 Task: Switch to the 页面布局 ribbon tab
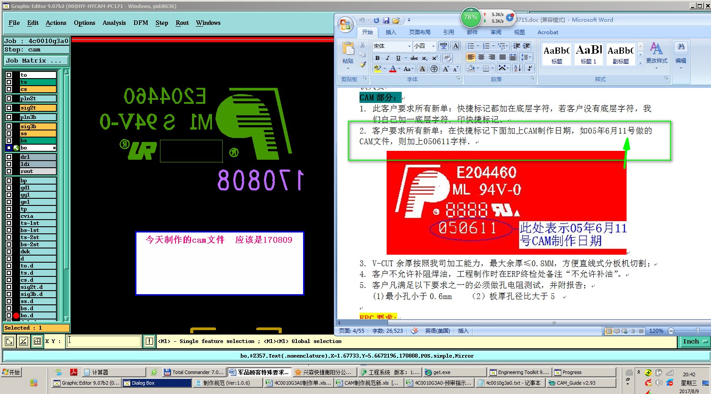tap(420, 32)
